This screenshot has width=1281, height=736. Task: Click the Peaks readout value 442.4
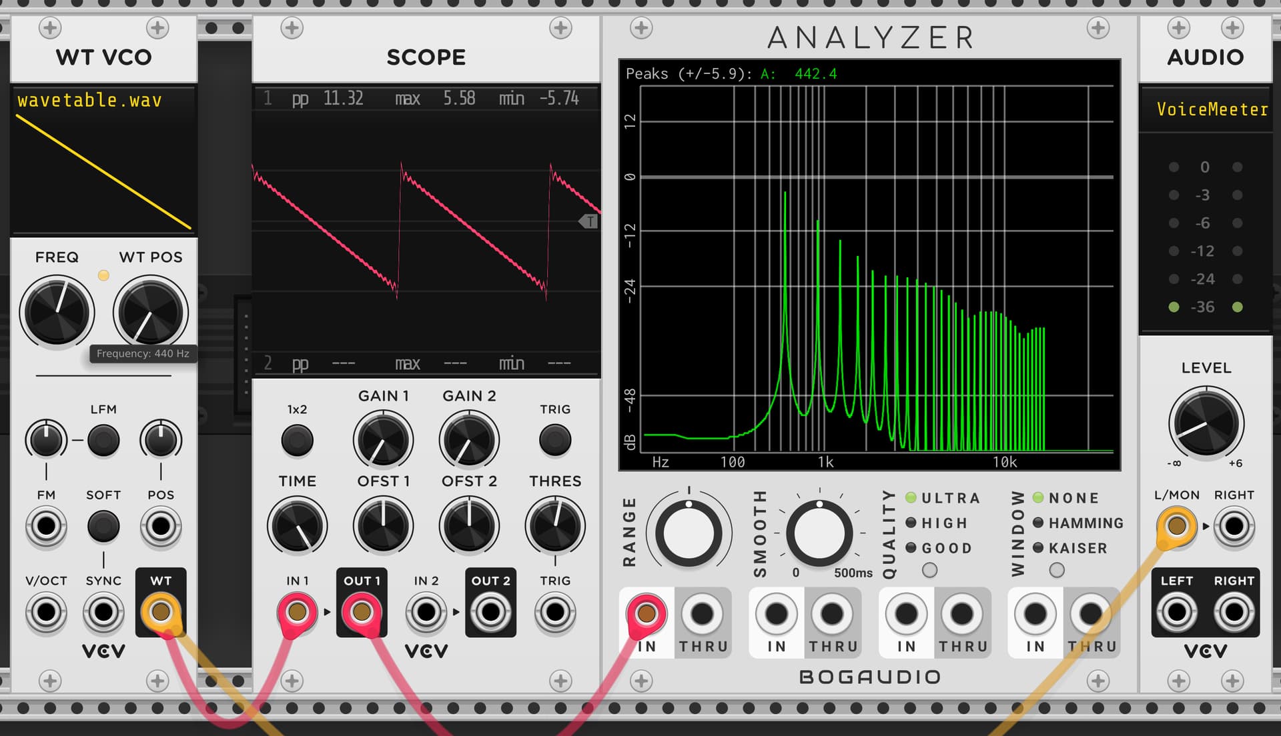click(815, 74)
